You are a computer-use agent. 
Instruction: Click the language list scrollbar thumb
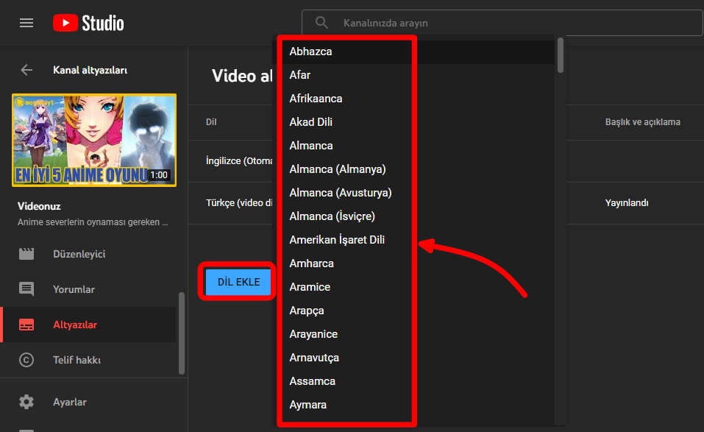pyautogui.click(x=561, y=55)
